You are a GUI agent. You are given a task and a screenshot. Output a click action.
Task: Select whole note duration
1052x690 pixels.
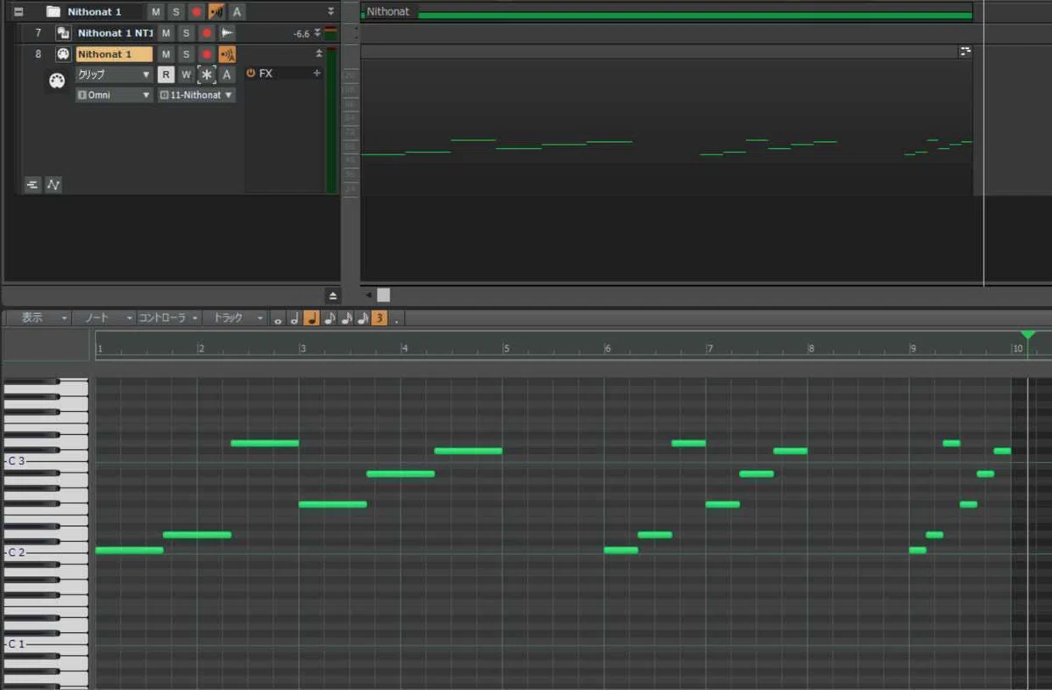click(x=278, y=318)
